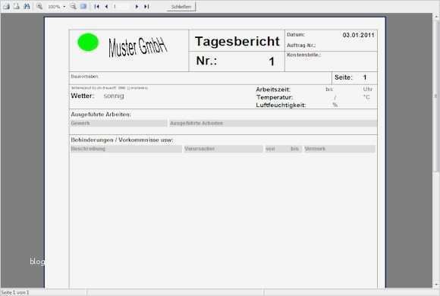Click the Tagesbericht title text
This screenshot has width=440, height=296.
tap(237, 41)
